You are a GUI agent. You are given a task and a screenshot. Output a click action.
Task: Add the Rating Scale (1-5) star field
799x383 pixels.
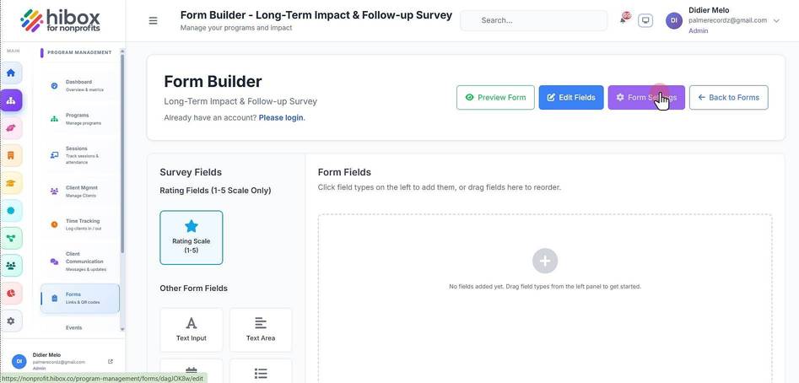point(191,237)
